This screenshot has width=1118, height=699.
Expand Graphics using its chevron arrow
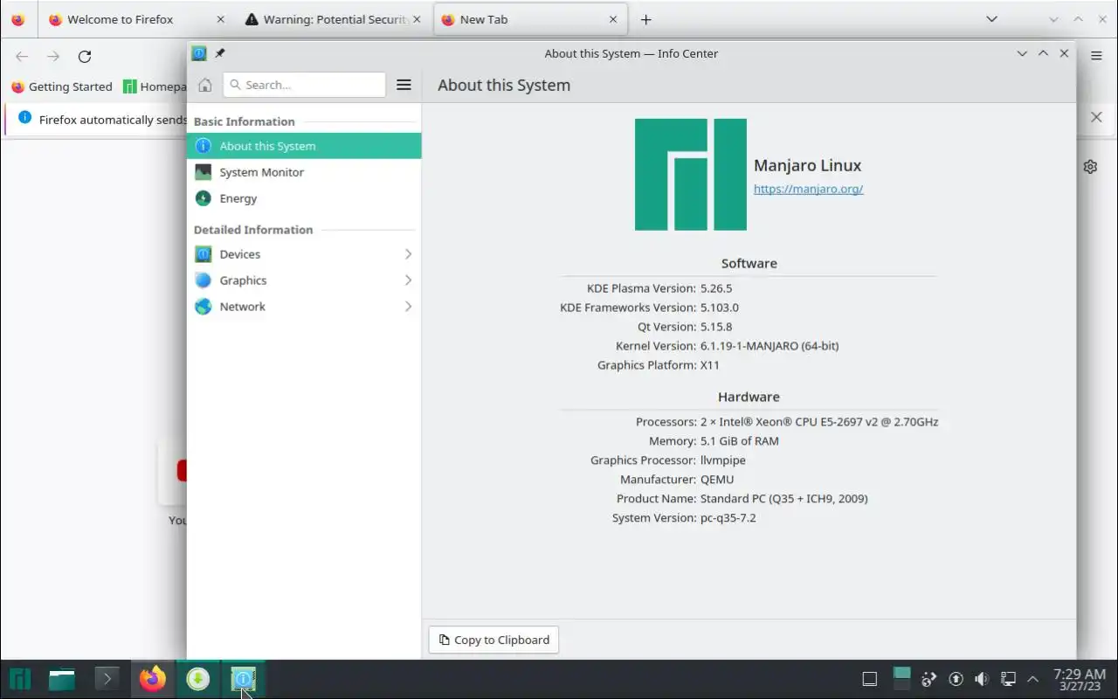pos(408,280)
